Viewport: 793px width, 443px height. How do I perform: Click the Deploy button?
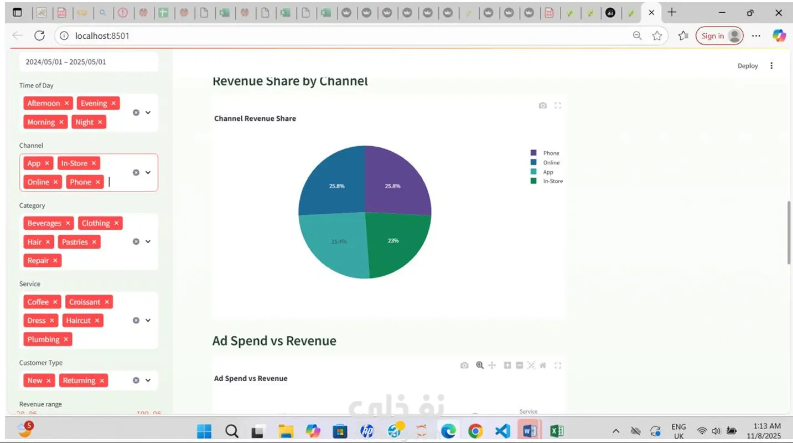(x=748, y=66)
